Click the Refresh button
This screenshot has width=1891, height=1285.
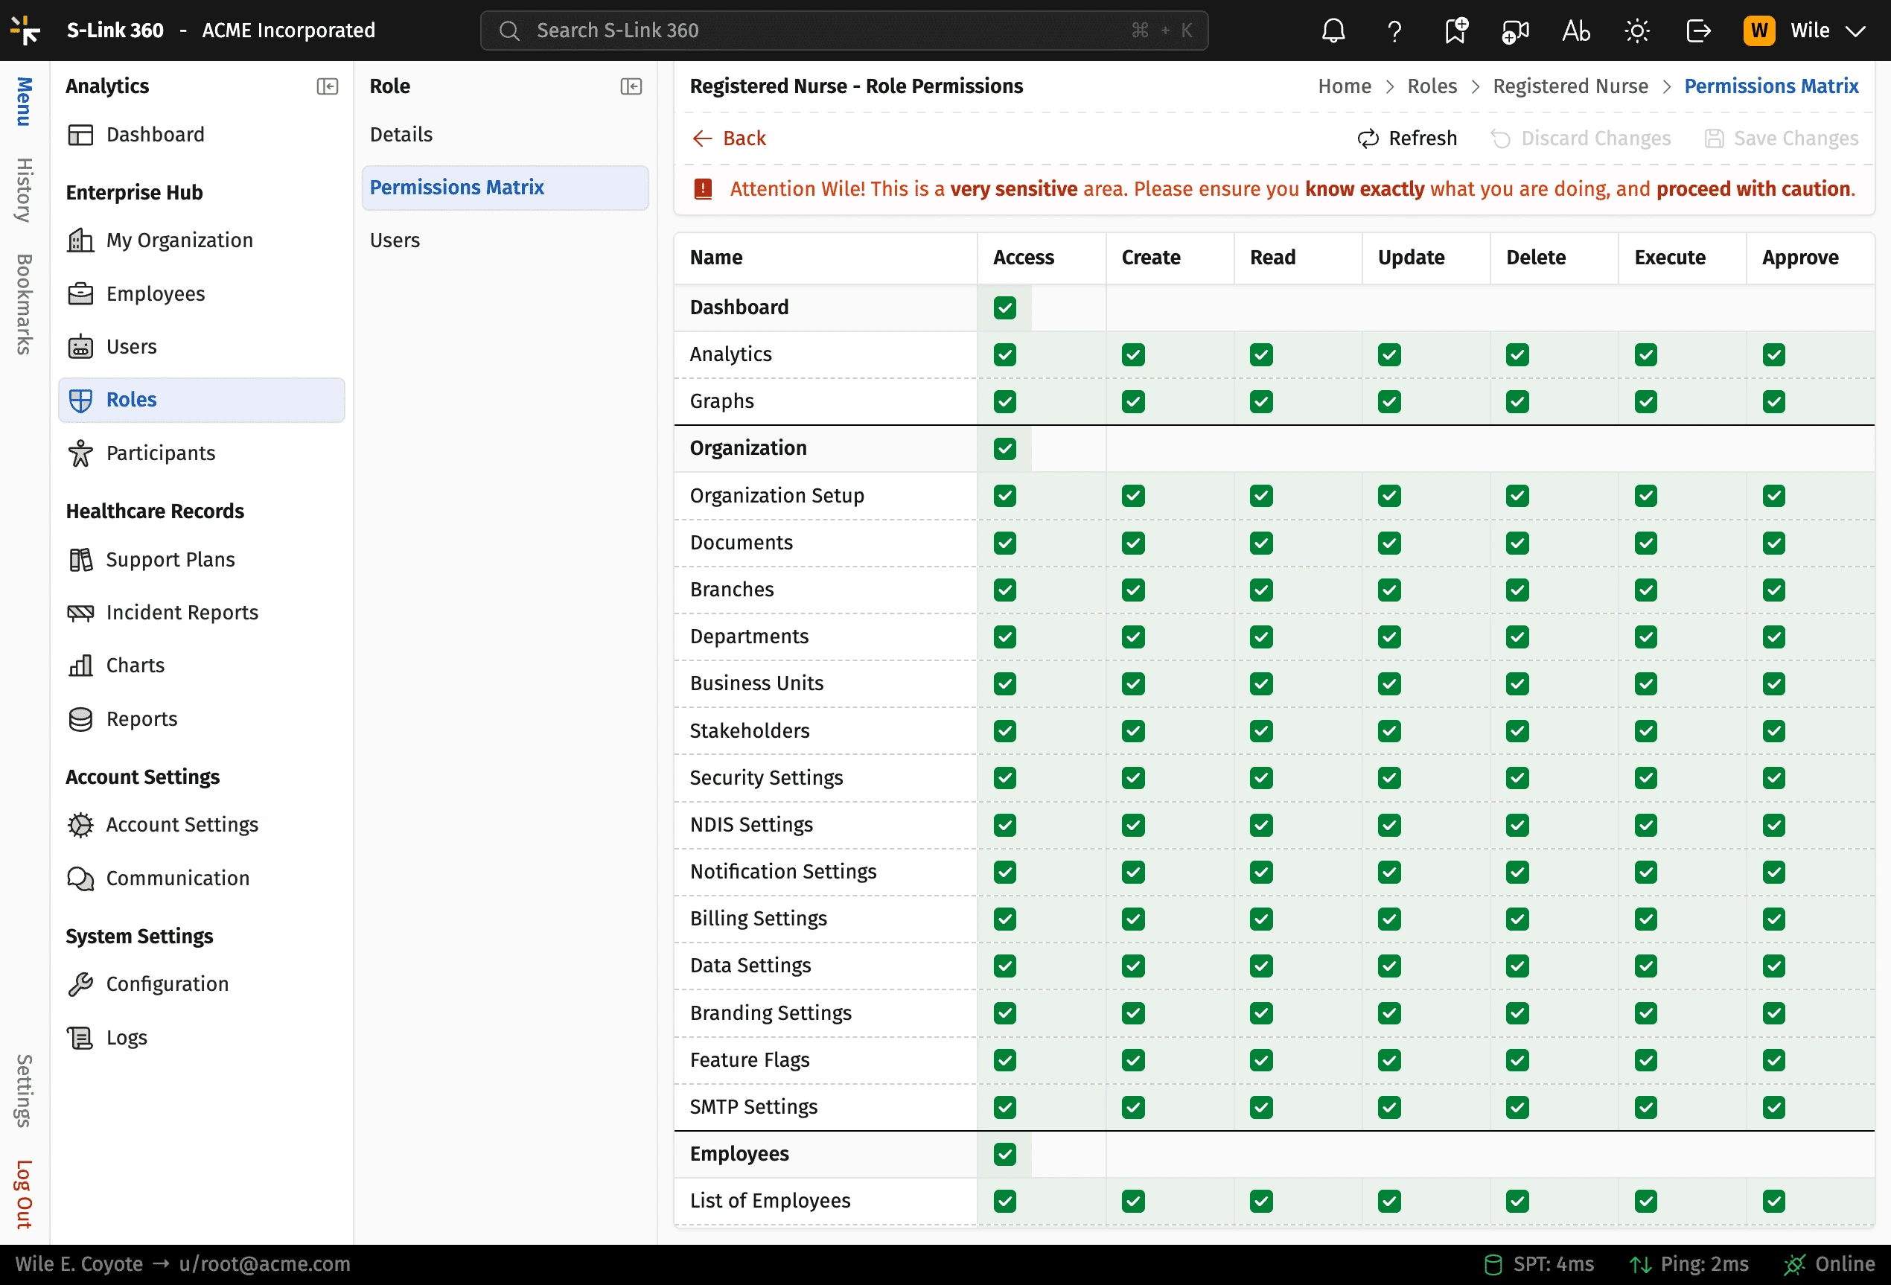[x=1407, y=138]
